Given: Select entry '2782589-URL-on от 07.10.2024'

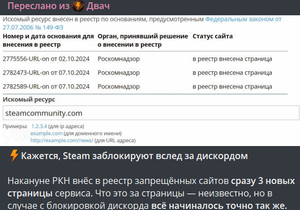Looking at the screenshot, I should (46, 87).
